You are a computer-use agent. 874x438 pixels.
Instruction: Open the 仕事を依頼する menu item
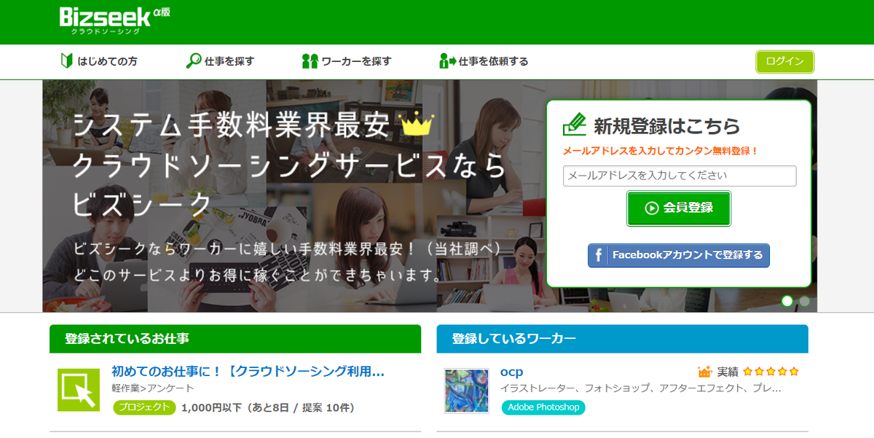(484, 61)
